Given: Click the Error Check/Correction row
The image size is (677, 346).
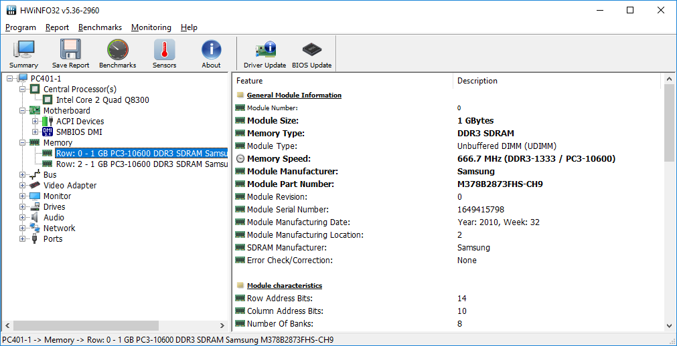Looking at the screenshot, I should click(x=448, y=261).
